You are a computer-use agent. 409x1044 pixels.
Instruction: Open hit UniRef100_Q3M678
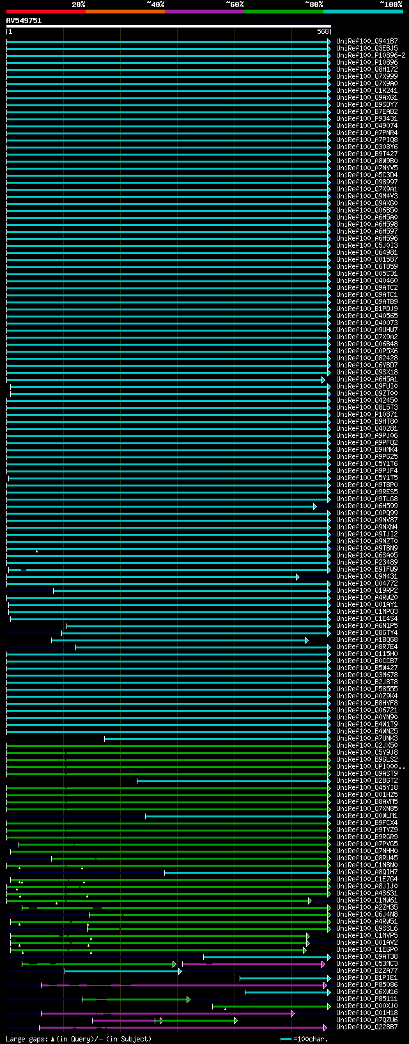pyautogui.click(x=367, y=675)
